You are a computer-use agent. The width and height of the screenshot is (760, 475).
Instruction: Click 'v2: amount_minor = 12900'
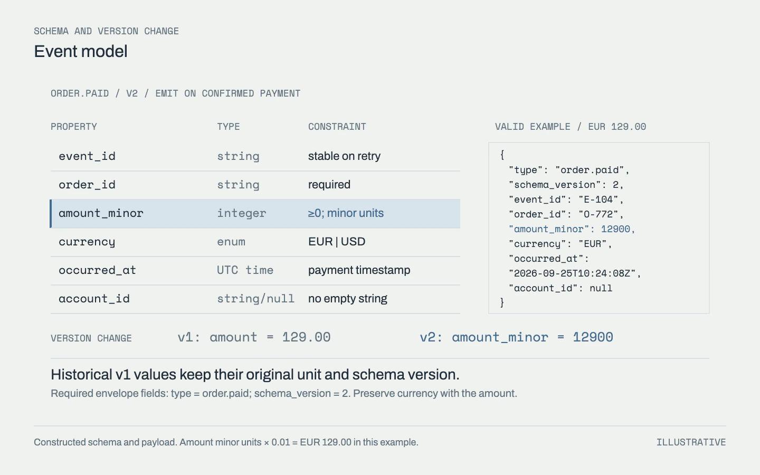(x=516, y=337)
